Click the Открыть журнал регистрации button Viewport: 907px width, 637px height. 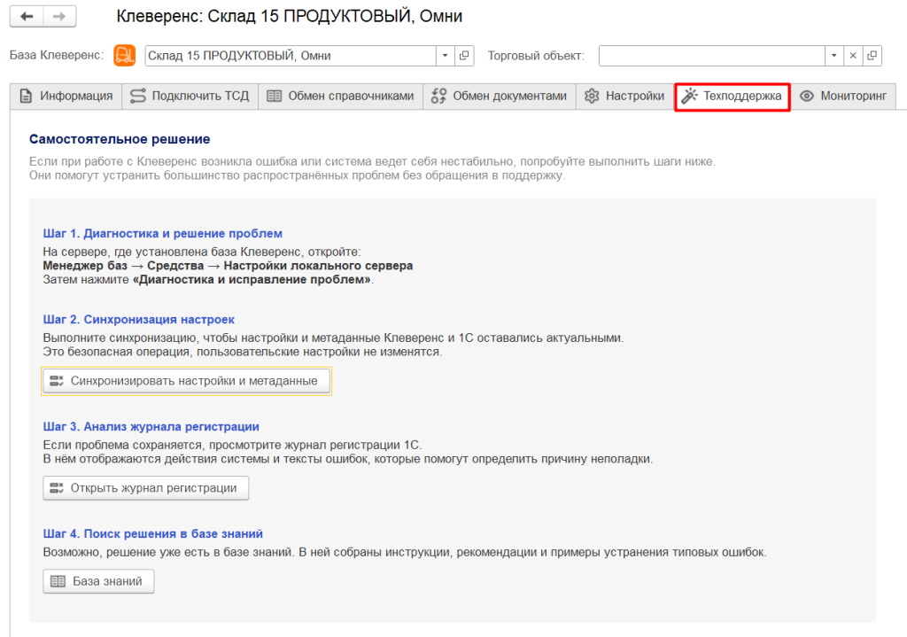coord(144,487)
